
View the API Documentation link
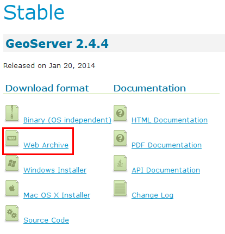pos(166,170)
